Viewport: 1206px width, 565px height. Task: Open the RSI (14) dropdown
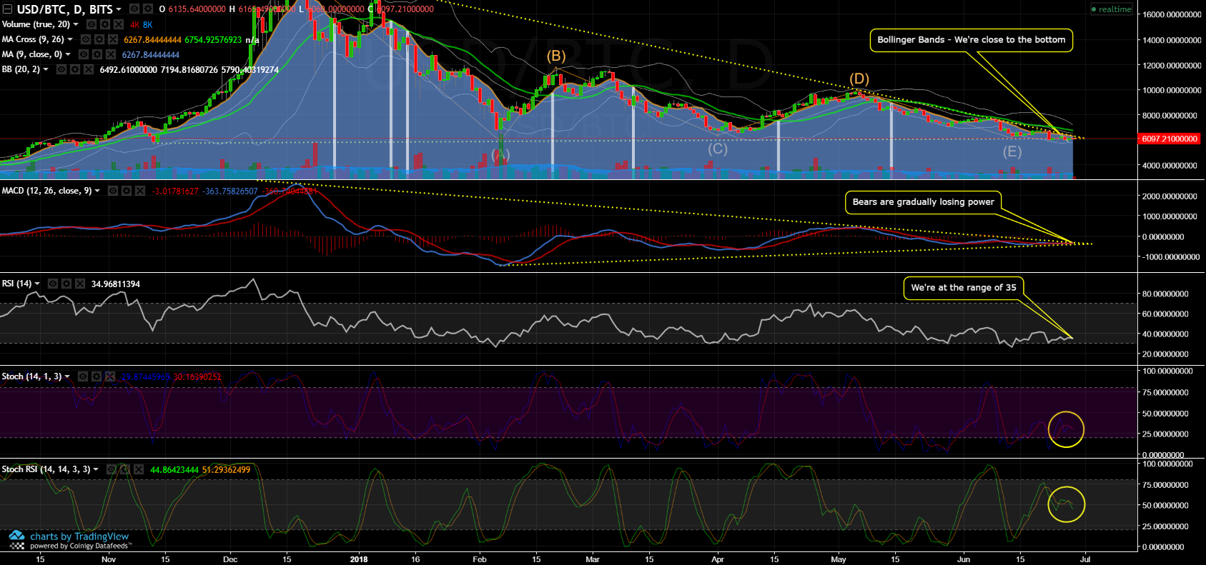click(x=37, y=284)
